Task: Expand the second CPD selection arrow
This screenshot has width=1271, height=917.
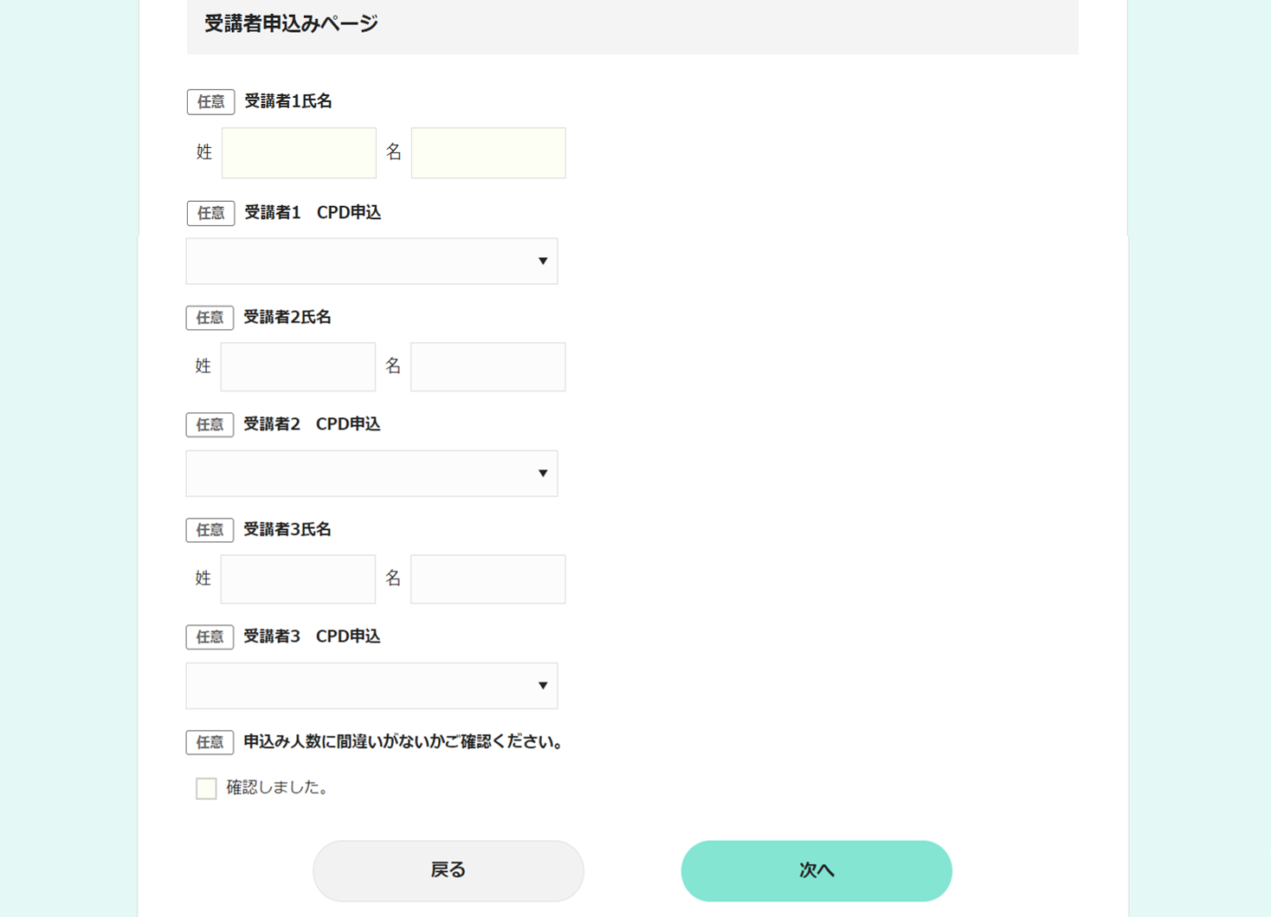Action: click(x=543, y=473)
